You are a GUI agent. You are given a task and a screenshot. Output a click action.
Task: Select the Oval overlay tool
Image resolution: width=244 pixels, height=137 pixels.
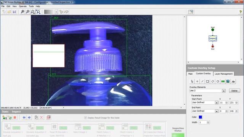coord(218,81)
